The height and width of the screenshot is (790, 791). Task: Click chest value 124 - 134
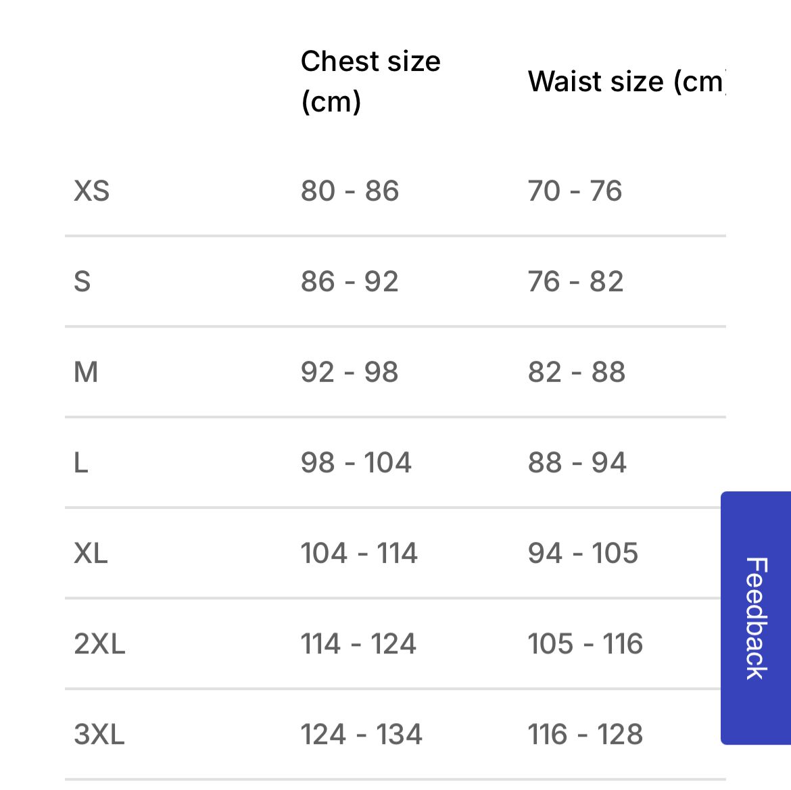click(362, 735)
